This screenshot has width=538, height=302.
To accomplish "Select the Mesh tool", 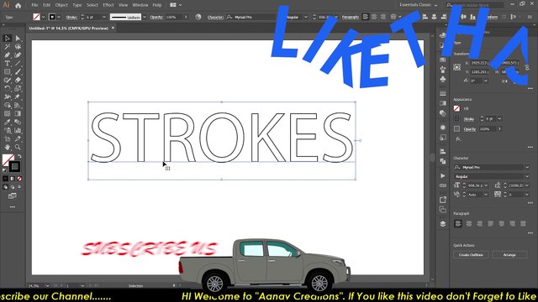I will [x=8, y=113].
